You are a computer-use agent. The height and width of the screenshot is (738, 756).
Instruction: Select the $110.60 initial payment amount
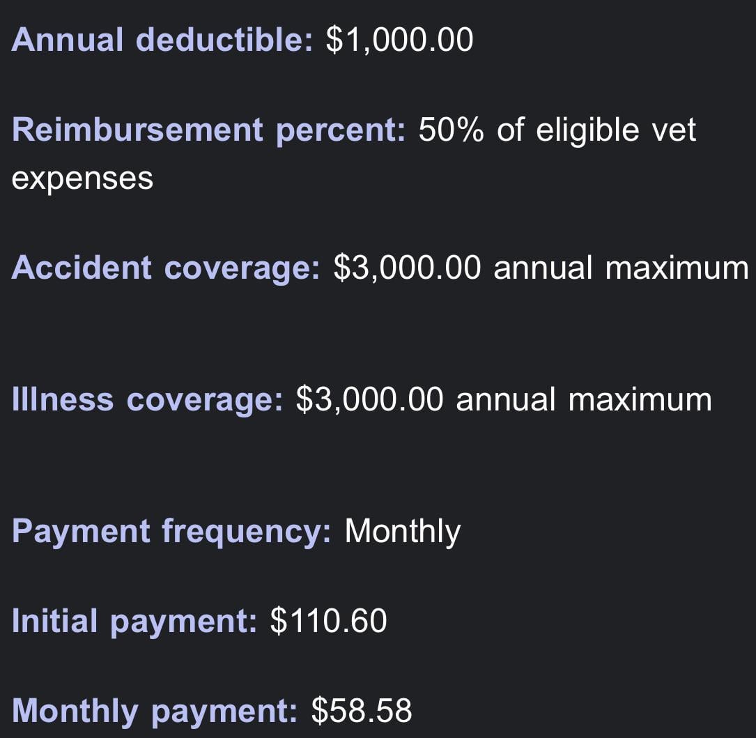(328, 621)
